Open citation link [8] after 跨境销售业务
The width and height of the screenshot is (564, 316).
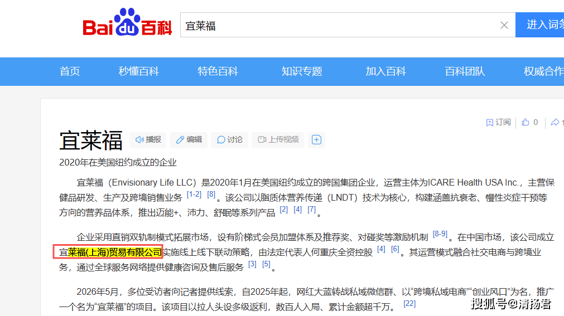[x=211, y=194]
